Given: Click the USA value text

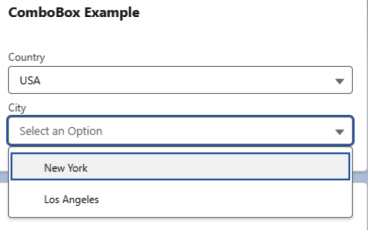Looking at the screenshot, I should coord(30,81).
